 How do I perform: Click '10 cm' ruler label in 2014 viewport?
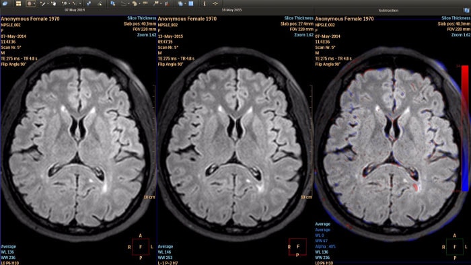pos(149,197)
